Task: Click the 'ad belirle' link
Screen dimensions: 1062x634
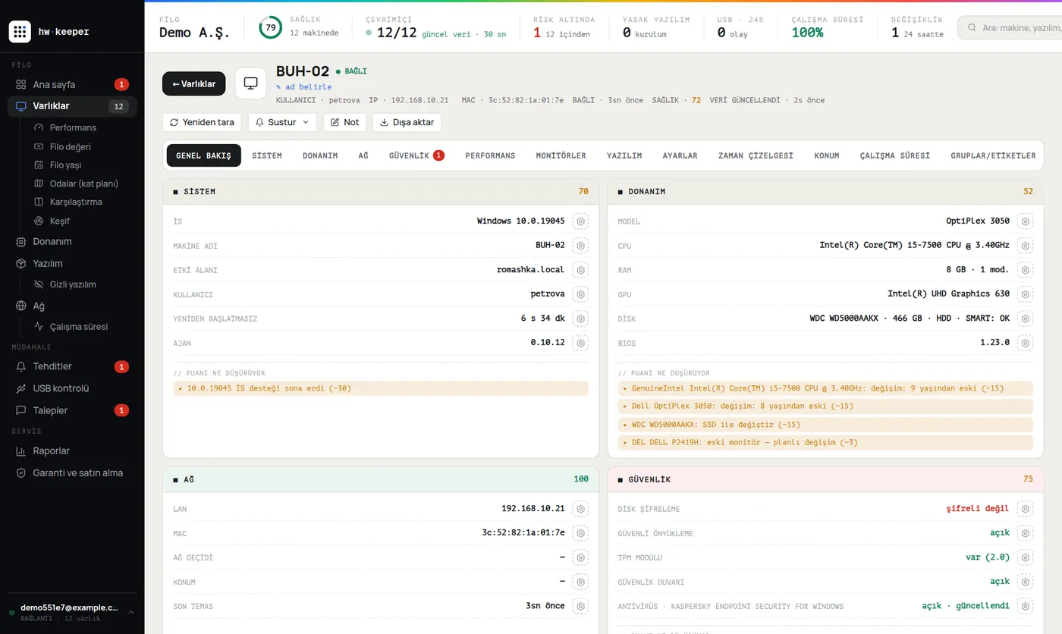Action: (304, 87)
